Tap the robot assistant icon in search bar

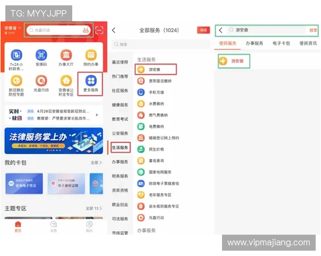[86, 30]
